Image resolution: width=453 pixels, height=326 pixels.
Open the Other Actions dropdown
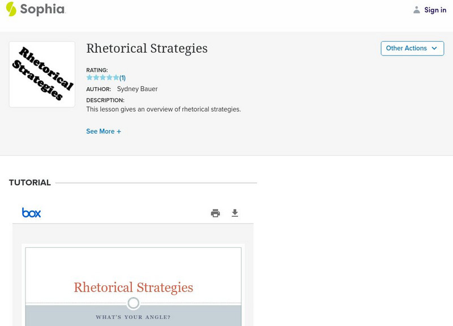[x=412, y=48]
